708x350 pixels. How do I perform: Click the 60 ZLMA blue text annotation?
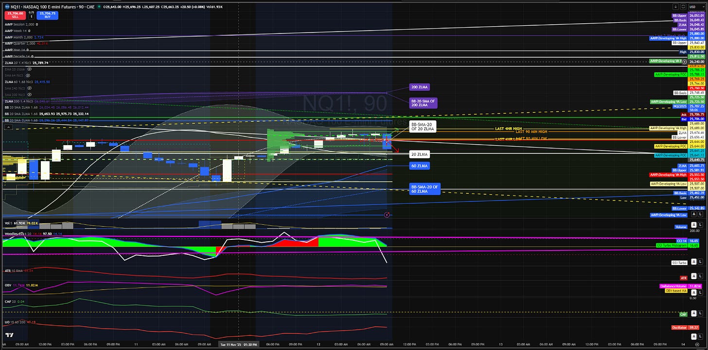pyautogui.click(x=420, y=166)
